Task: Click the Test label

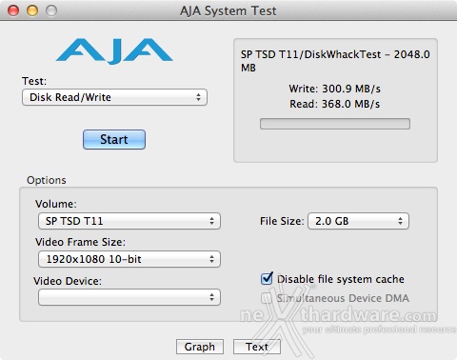Action: click(34, 81)
